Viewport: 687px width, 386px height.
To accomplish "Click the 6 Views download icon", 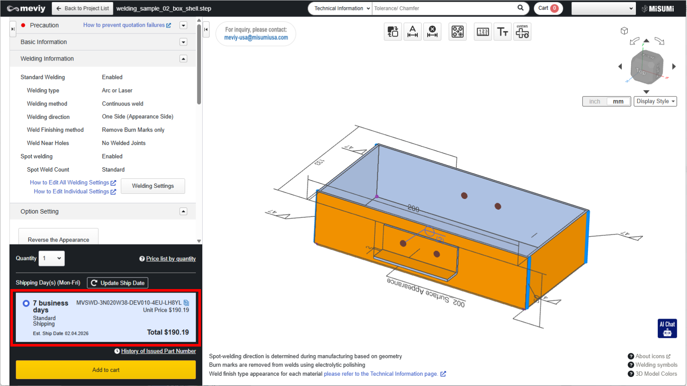I will point(522,32).
